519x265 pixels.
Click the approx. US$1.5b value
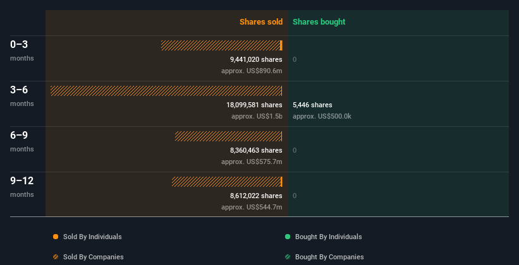257,116
